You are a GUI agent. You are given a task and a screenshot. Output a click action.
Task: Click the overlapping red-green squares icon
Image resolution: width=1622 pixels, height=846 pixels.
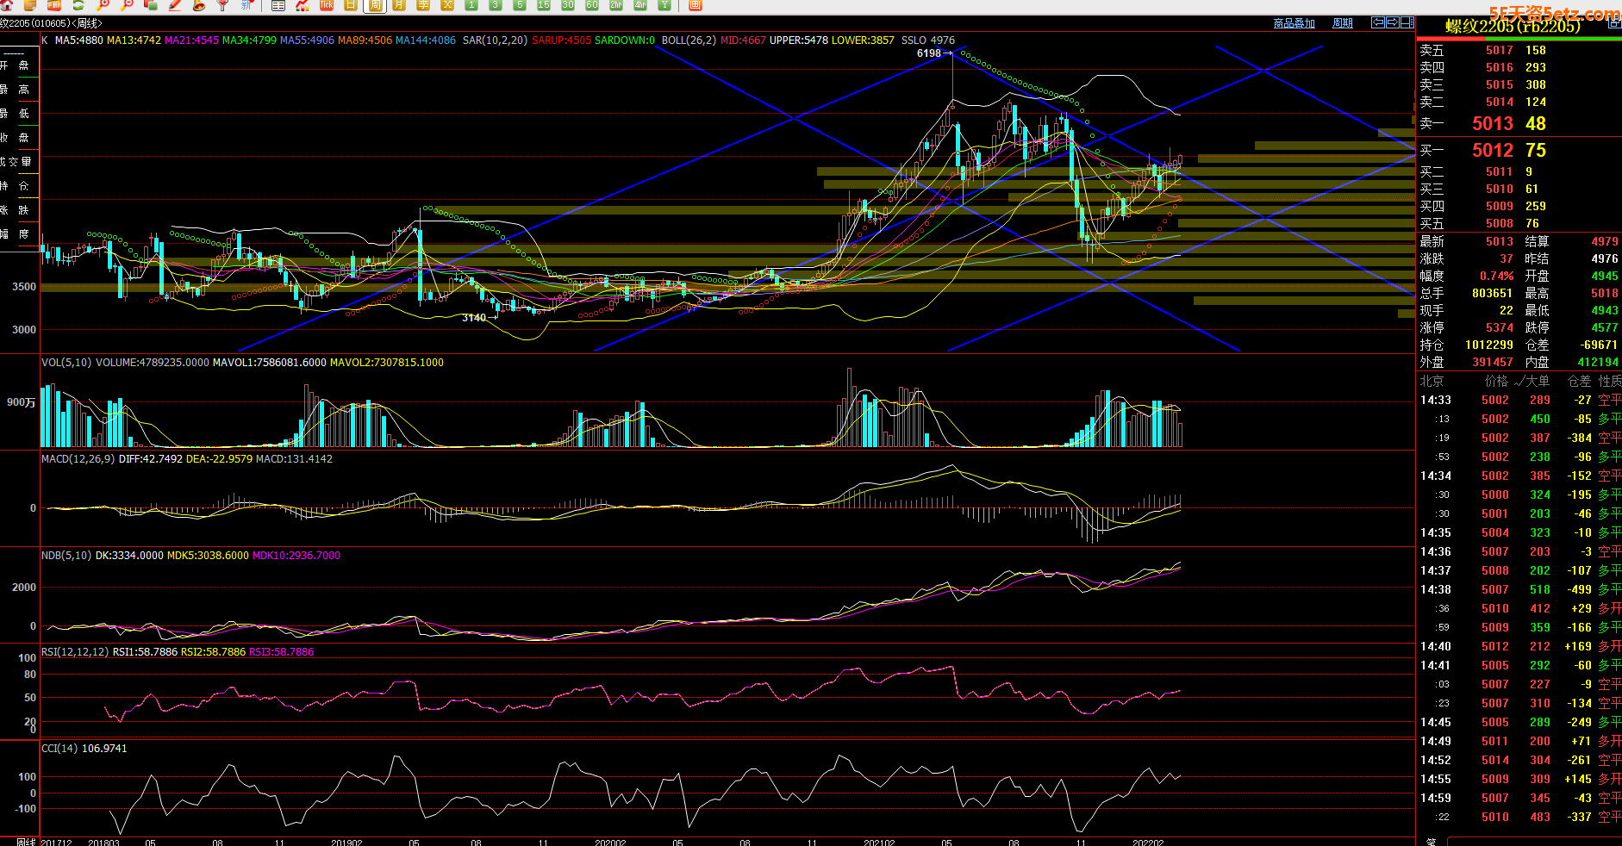point(151,4)
